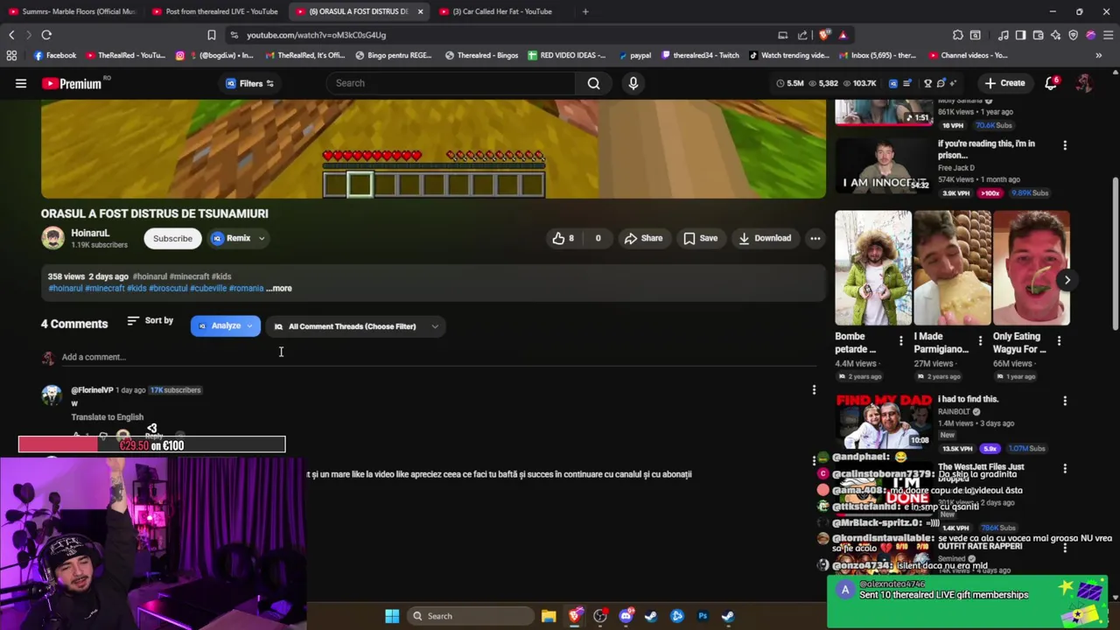Click the share page icon in address bar

coord(802,35)
